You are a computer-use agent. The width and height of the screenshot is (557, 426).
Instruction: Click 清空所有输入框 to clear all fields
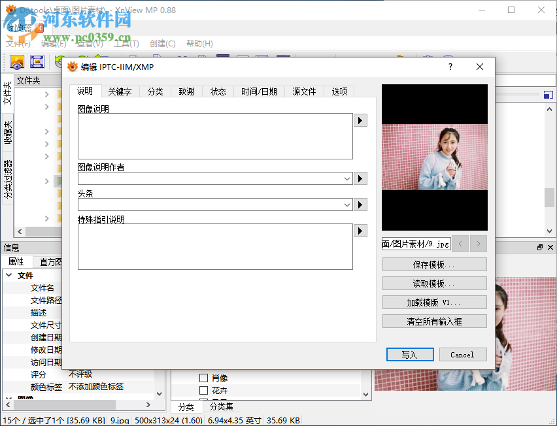pyautogui.click(x=434, y=321)
